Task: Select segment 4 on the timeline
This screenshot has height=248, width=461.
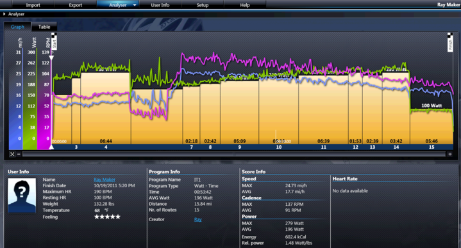Action: pos(106,147)
